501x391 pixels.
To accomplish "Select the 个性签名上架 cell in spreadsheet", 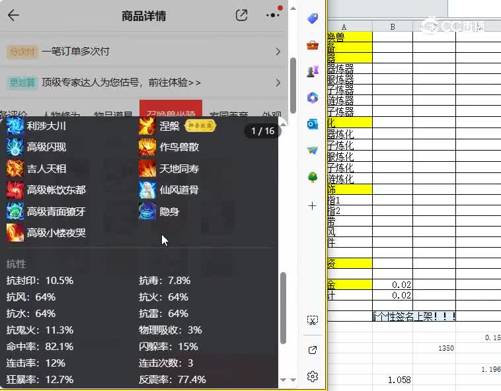I will (414, 316).
